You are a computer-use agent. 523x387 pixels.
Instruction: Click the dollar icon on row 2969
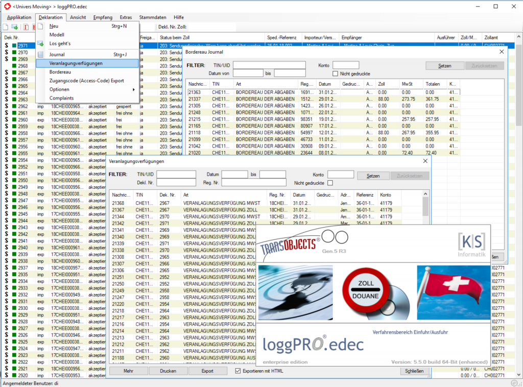point(6,59)
